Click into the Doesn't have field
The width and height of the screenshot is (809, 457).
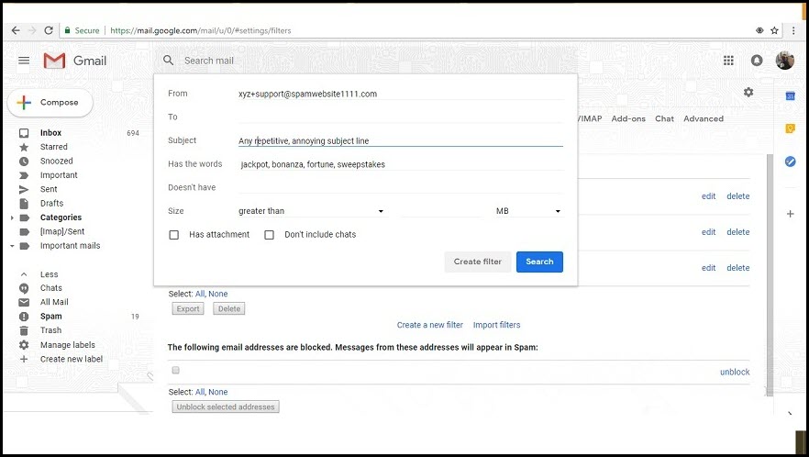pos(400,187)
